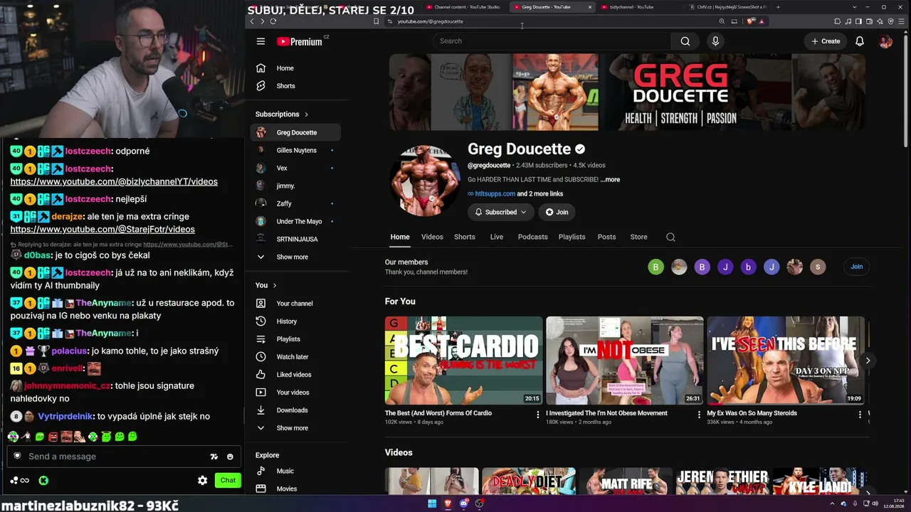Click the YouTube search magnifier button
Viewport: 911px width, 512px height.
[685, 41]
